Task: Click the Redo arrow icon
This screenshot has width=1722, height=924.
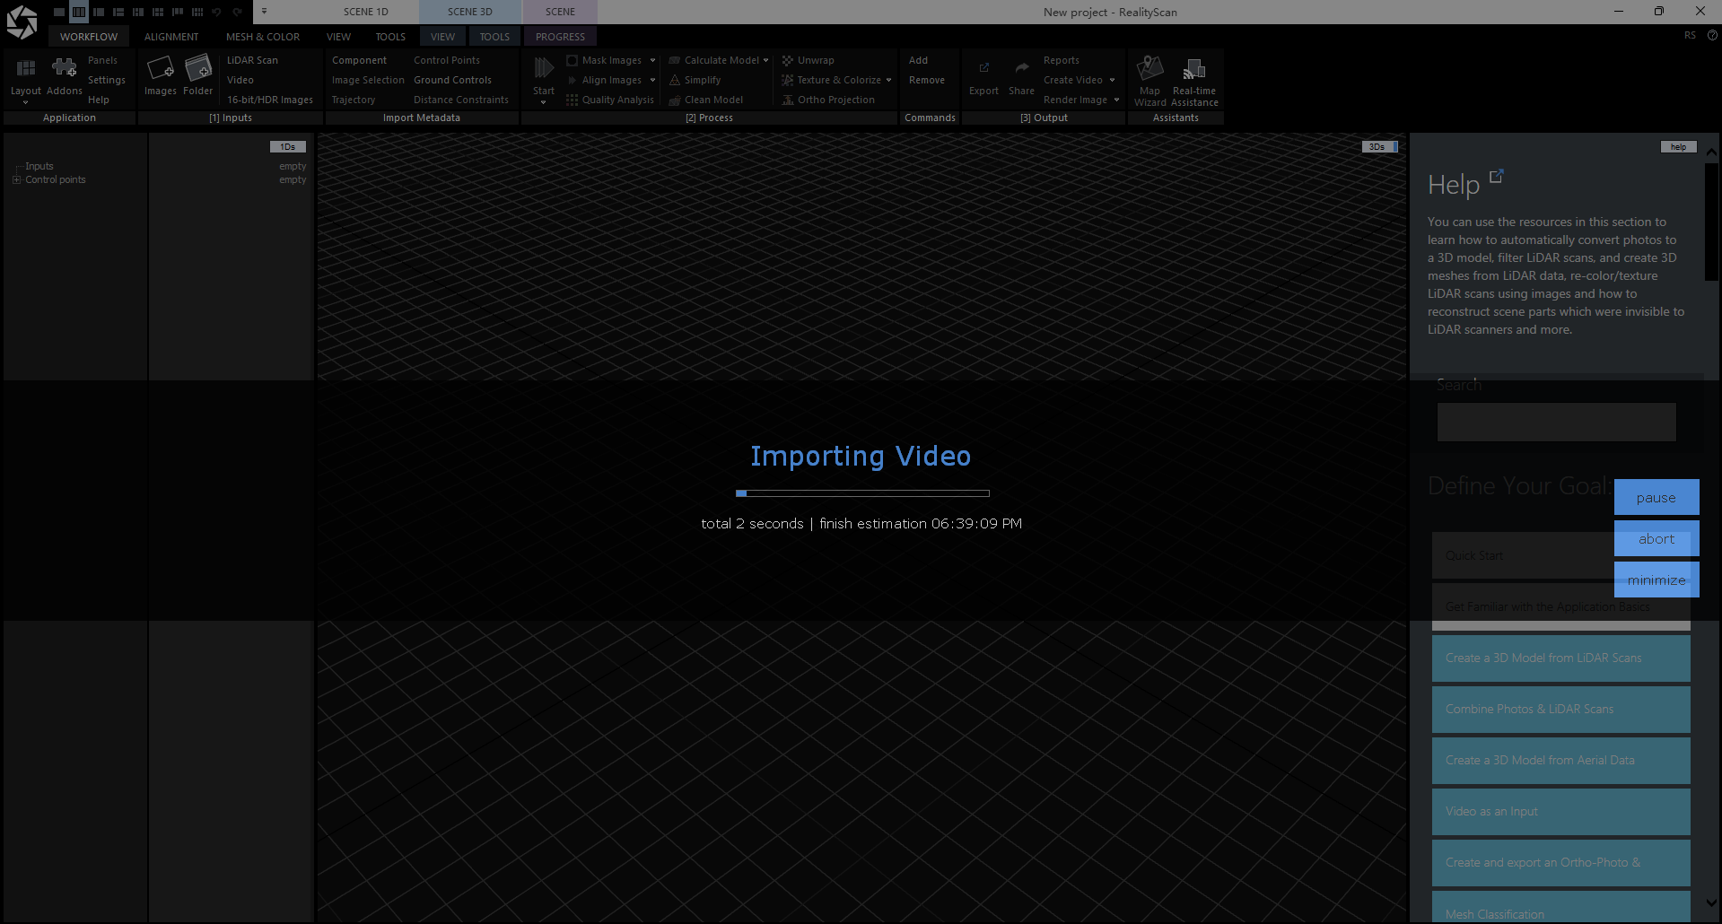Action: 237,12
